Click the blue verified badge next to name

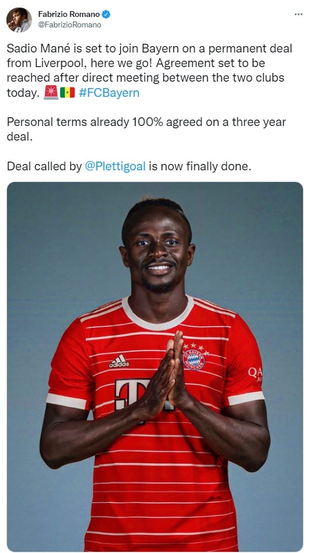pyautogui.click(x=106, y=15)
